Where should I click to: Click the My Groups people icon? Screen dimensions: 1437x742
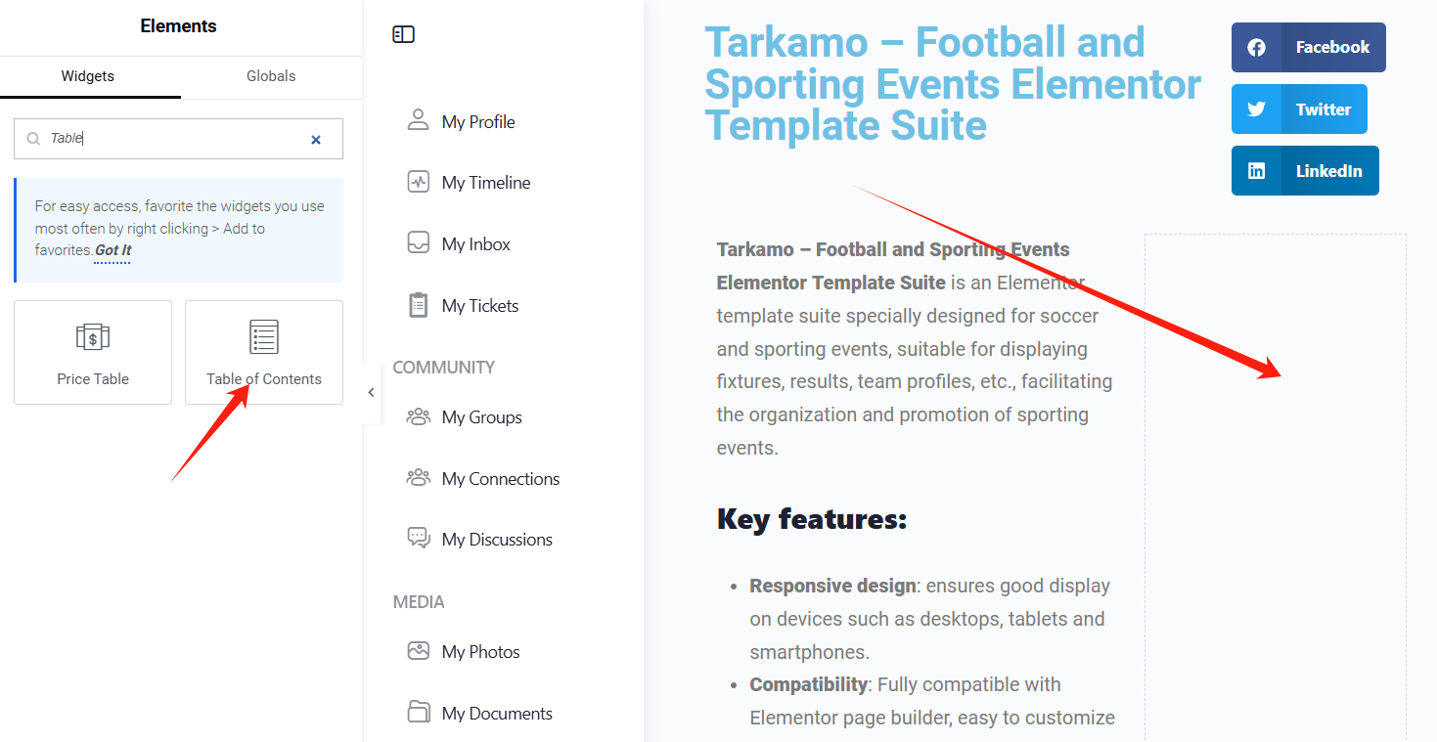pos(418,416)
